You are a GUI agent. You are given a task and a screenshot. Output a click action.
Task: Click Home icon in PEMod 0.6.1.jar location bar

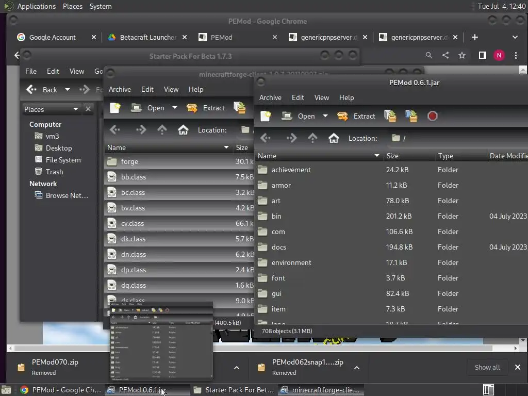[x=334, y=138]
